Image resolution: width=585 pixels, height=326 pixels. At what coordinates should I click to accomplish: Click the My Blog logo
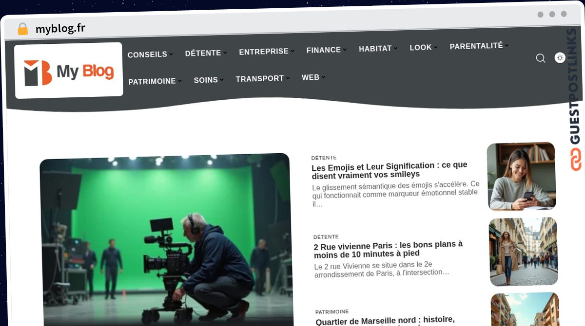tap(69, 71)
